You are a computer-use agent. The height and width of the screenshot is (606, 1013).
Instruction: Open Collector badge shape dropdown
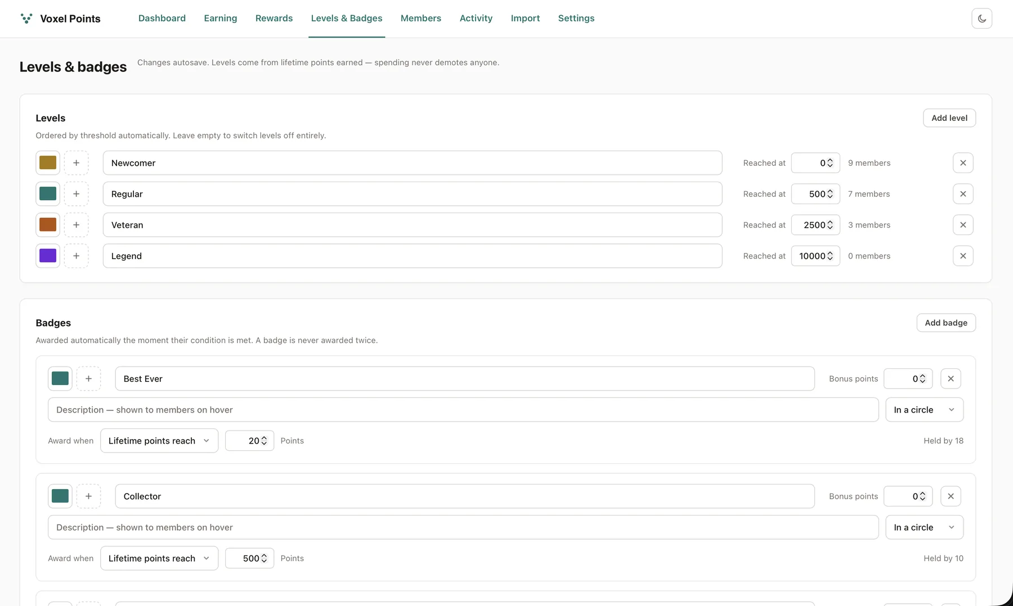click(x=924, y=527)
